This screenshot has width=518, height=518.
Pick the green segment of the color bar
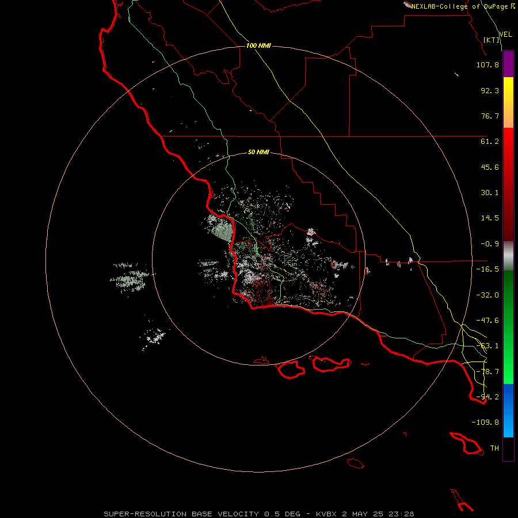(508, 327)
